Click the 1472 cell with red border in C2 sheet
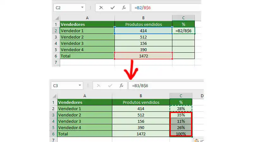 point(144,56)
